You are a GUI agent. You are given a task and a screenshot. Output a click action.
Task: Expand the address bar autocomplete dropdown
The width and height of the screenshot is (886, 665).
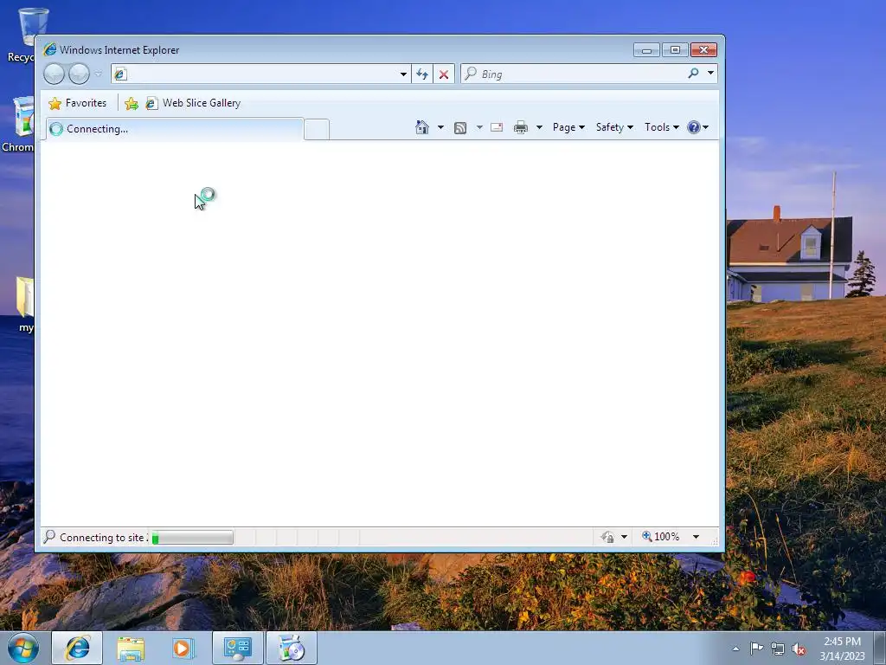tap(403, 74)
